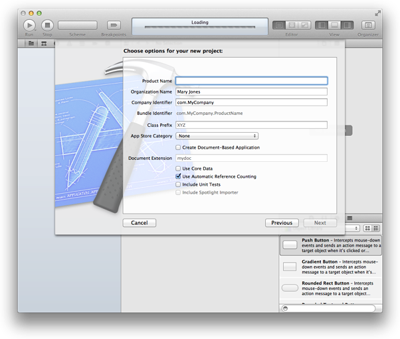Image resolution: width=400 pixels, height=339 pixels.
Task: Select the Standard editor button
Action: pos(279,25)
